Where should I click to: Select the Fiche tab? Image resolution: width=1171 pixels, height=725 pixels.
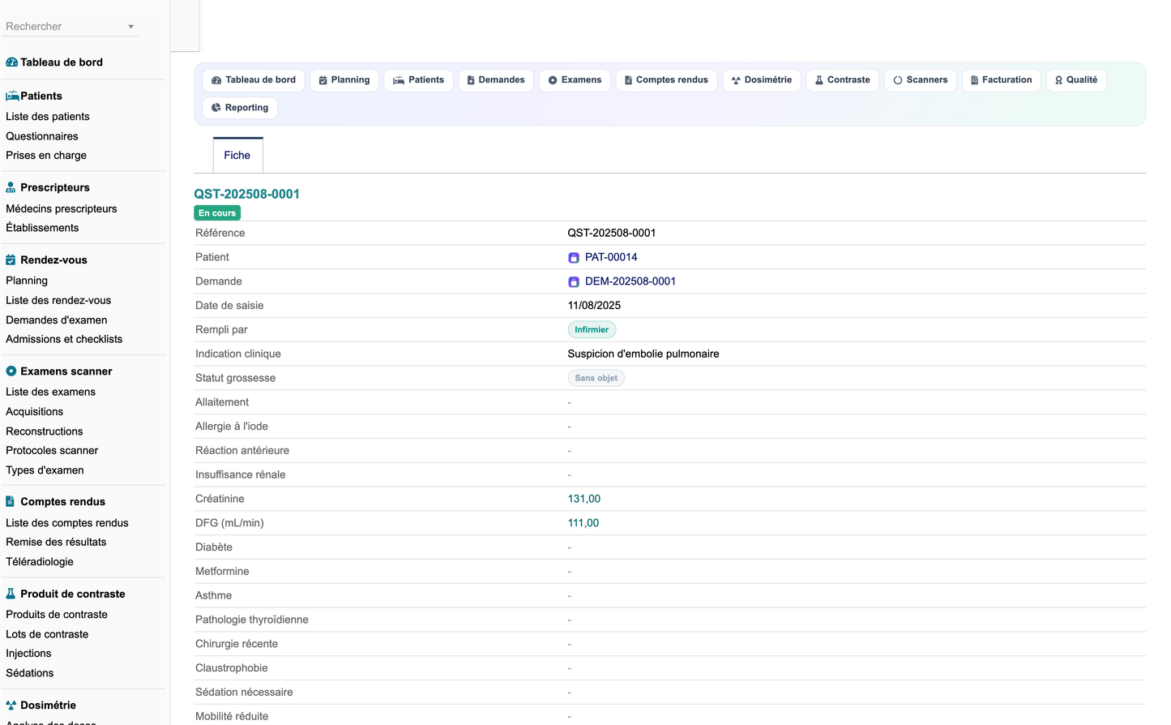237,156
